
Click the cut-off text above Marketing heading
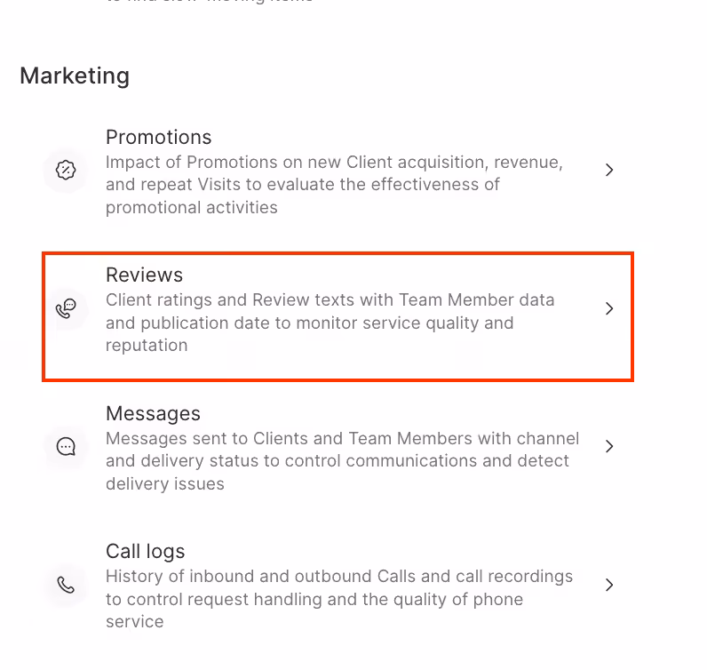coord(209,2)
